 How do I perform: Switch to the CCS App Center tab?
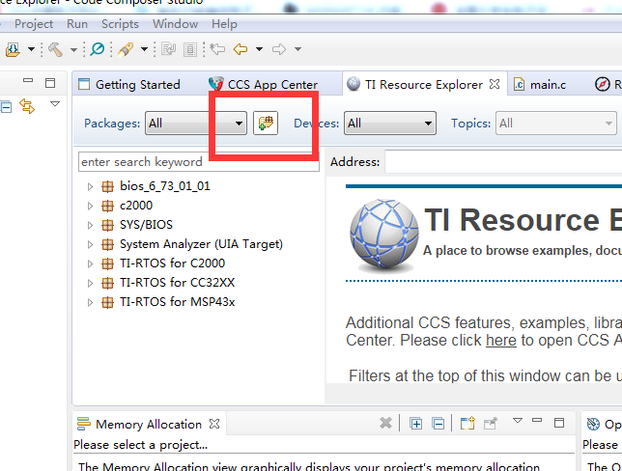point(264,84)
